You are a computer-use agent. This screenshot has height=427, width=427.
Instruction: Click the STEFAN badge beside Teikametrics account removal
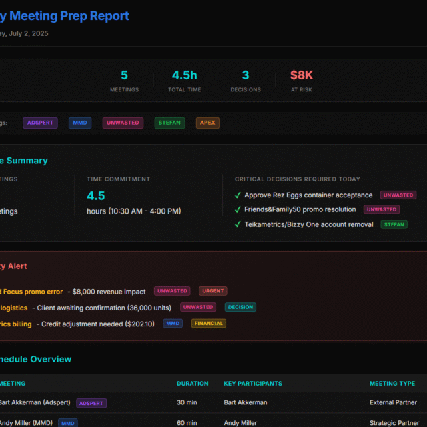pos(394,225)
